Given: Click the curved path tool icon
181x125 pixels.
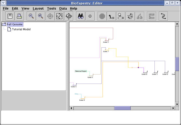Looking at the screenshot, I should pos(163,16).
